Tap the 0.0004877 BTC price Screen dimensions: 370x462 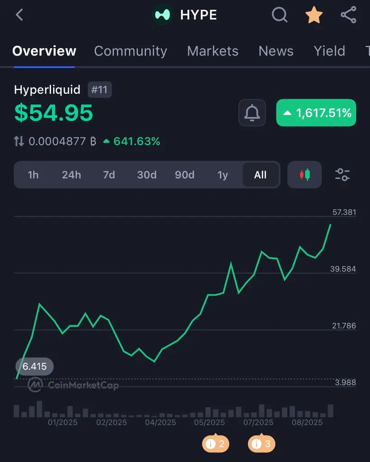coord(62,141)
